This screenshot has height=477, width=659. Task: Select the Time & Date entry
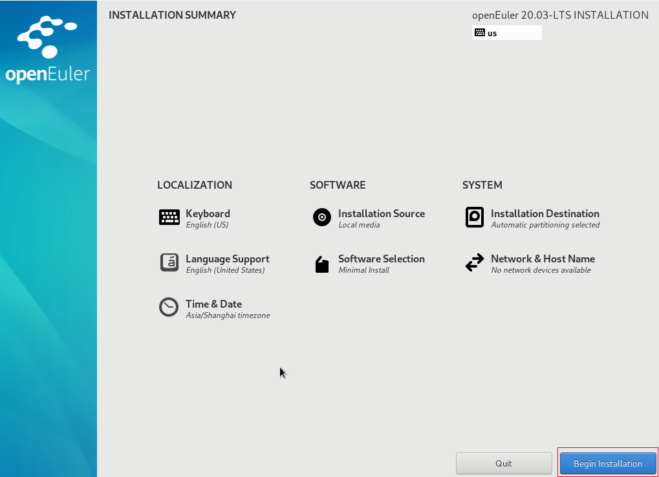tap(213, 304)
